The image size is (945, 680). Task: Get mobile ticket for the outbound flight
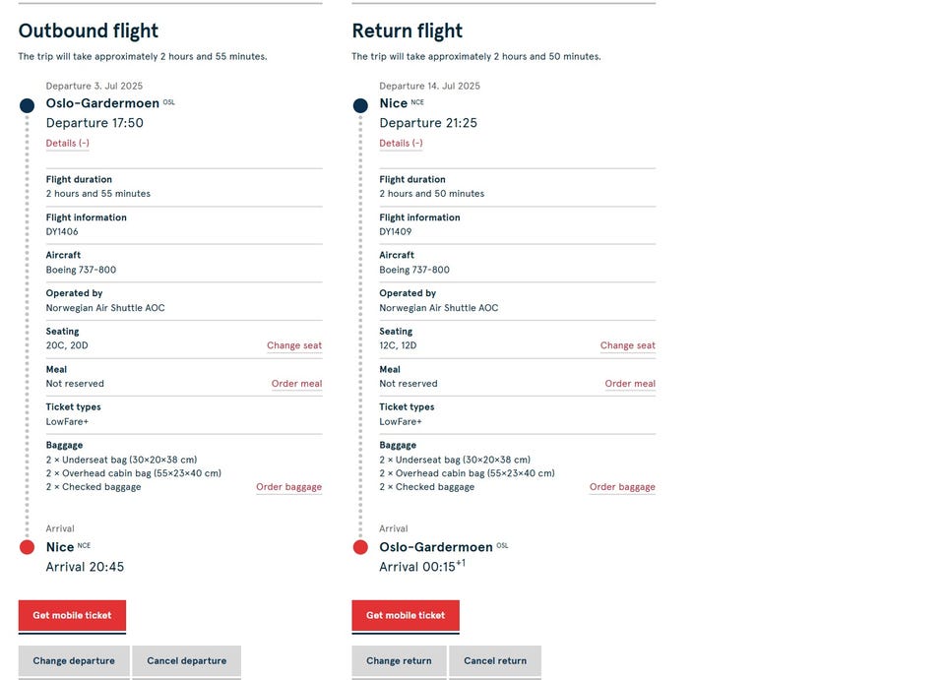[x=72, y=616]
